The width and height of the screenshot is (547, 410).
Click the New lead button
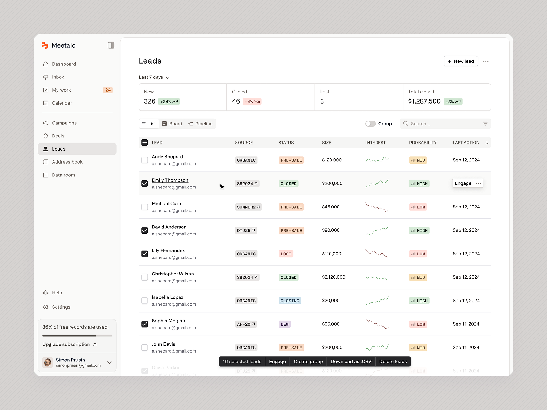460,61
